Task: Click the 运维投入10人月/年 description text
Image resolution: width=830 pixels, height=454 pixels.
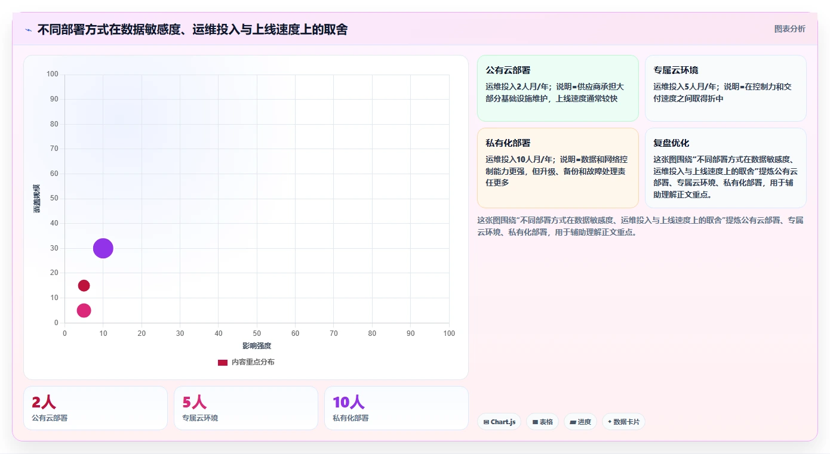Action: (557, 171)
